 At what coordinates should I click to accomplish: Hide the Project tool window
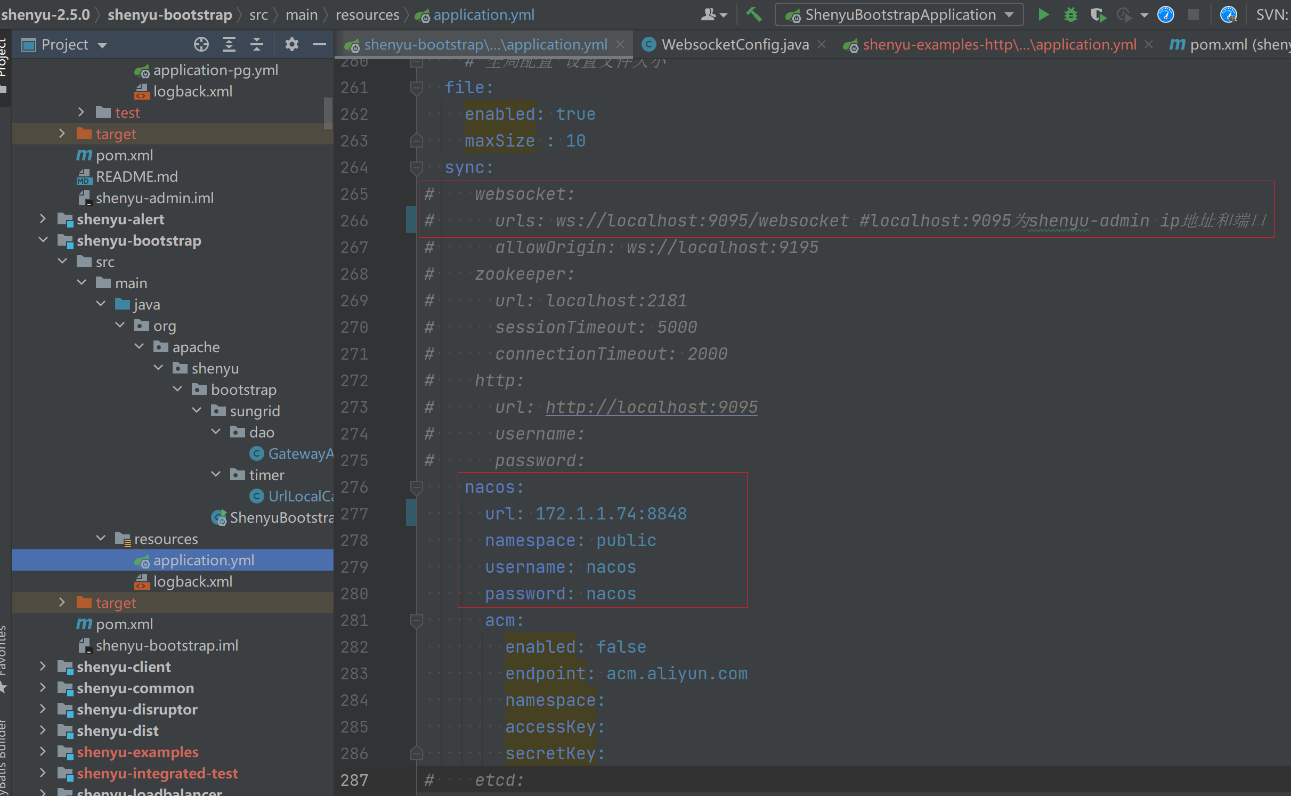[320, 44]
